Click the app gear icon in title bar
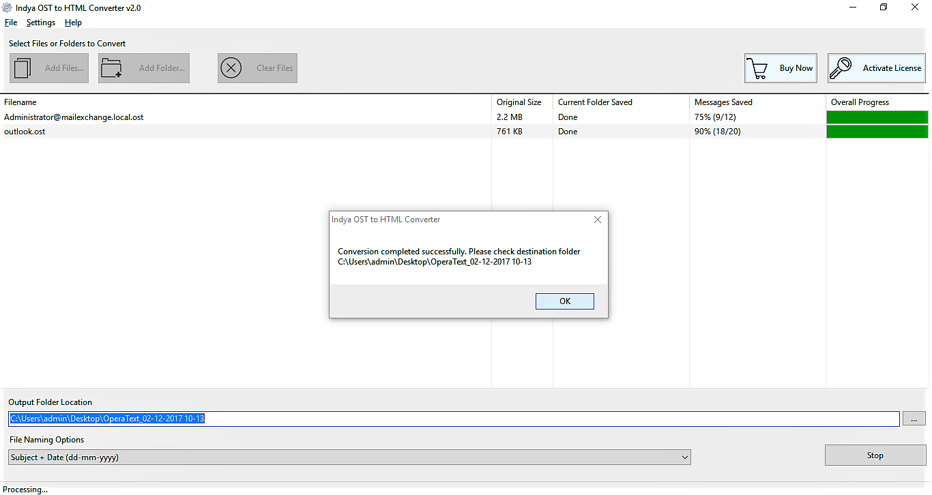 7,7
